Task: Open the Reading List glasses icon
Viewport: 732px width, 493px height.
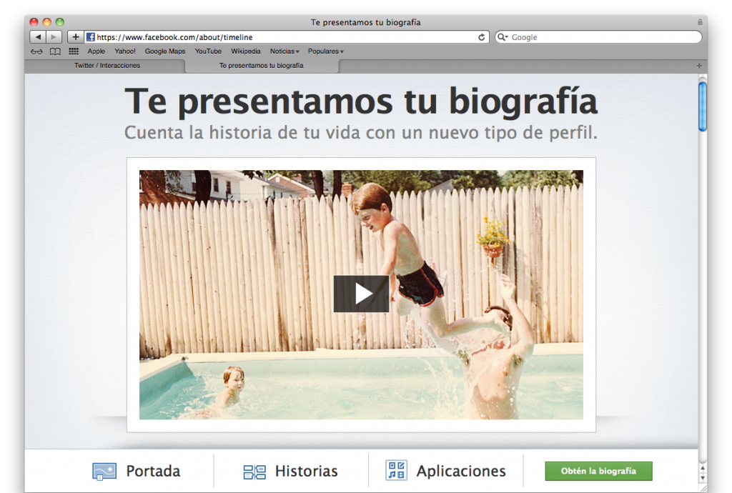Action: point(36,51)
